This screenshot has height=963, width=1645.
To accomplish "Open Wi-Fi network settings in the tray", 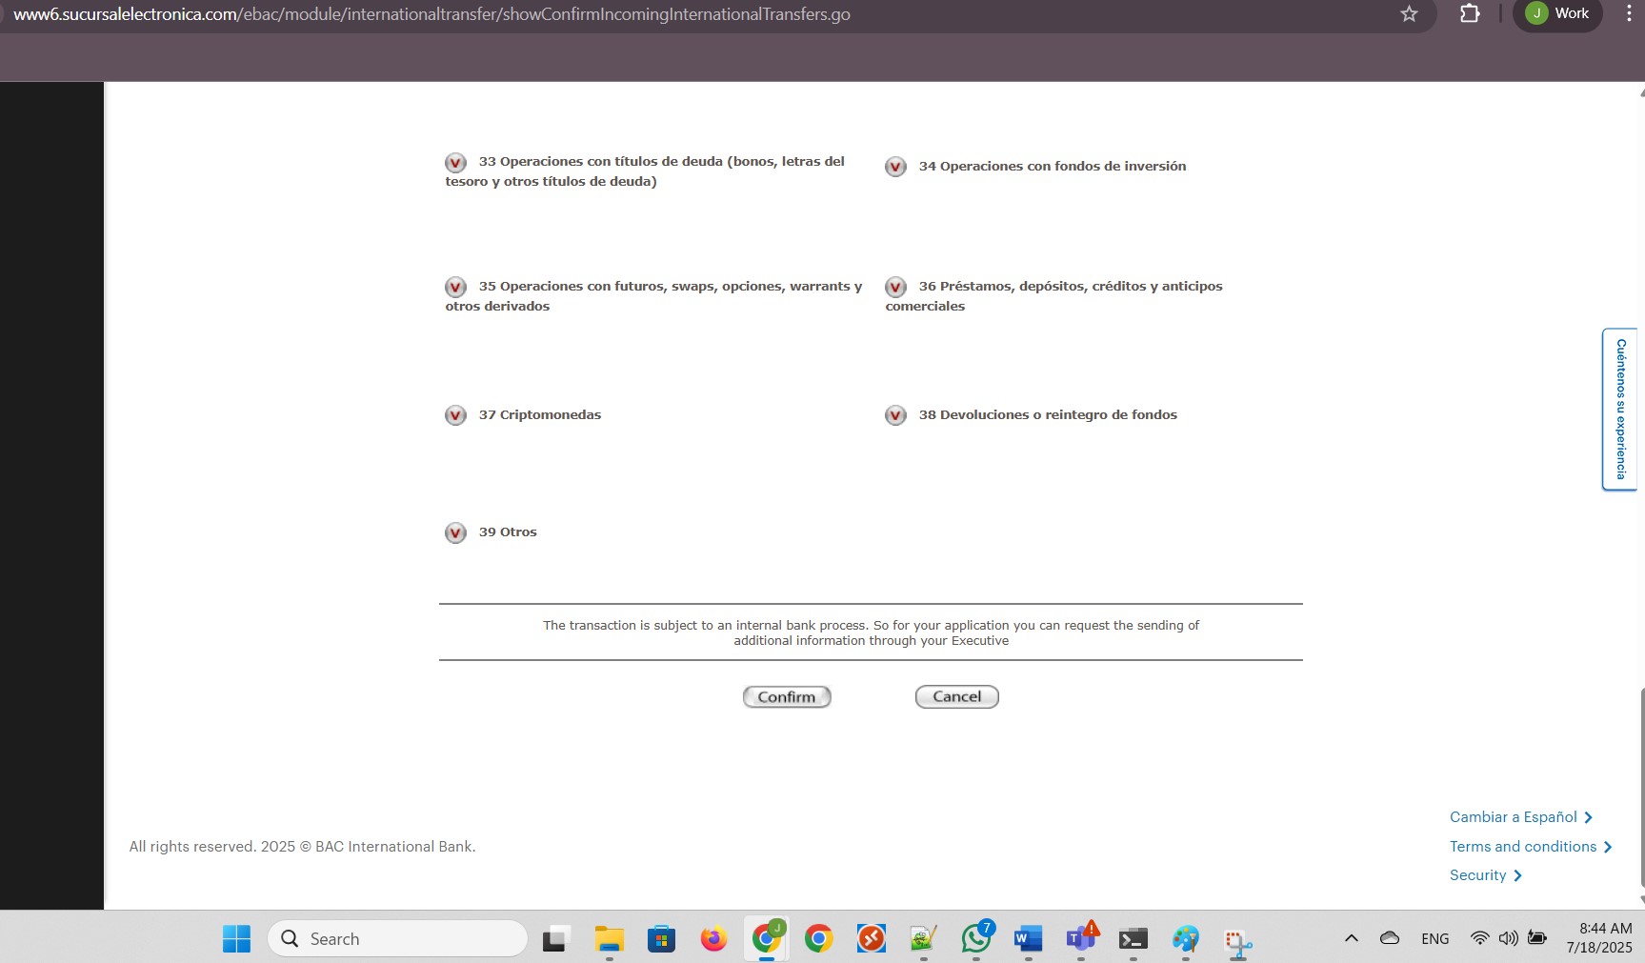I will click(1479, 938).
